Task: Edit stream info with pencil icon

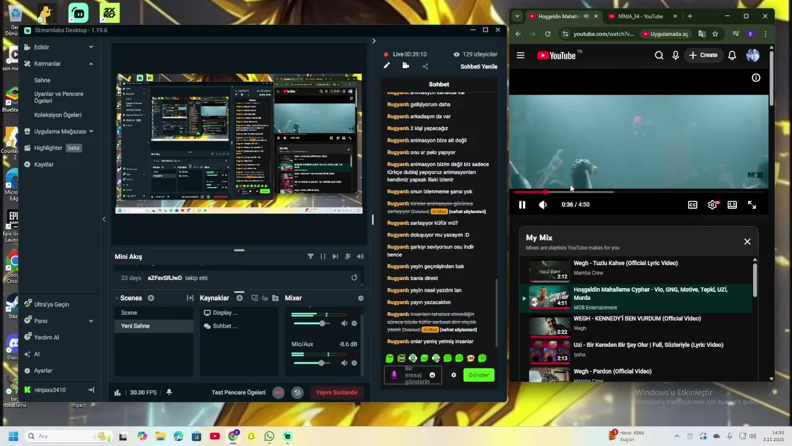Action: click(x=387, y=66)
